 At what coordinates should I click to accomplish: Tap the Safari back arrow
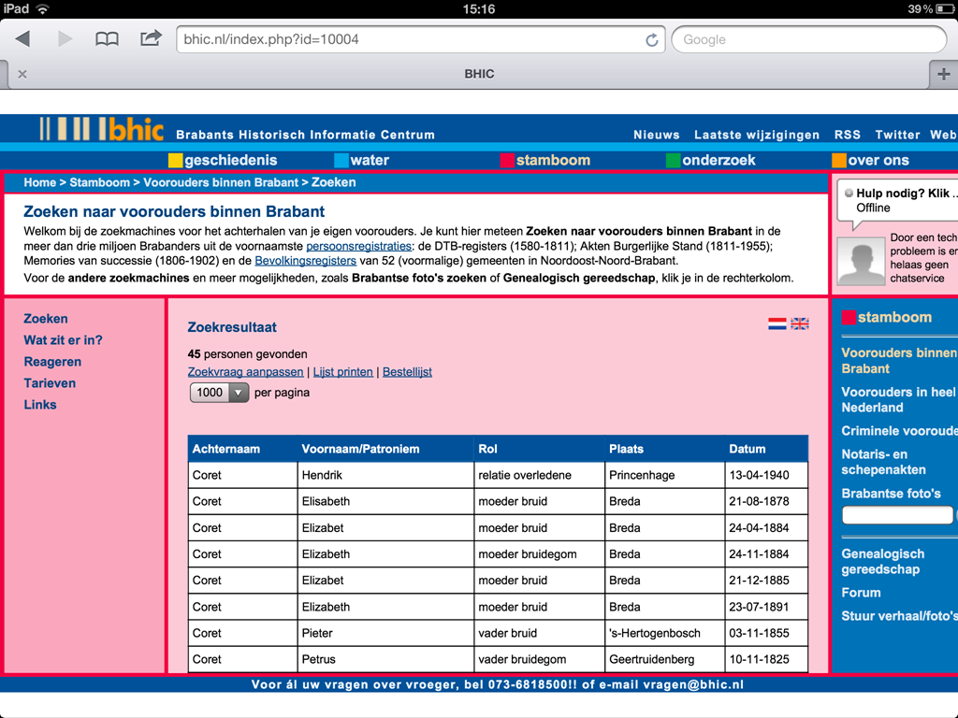pyautogui.click(x=23, y=39)
